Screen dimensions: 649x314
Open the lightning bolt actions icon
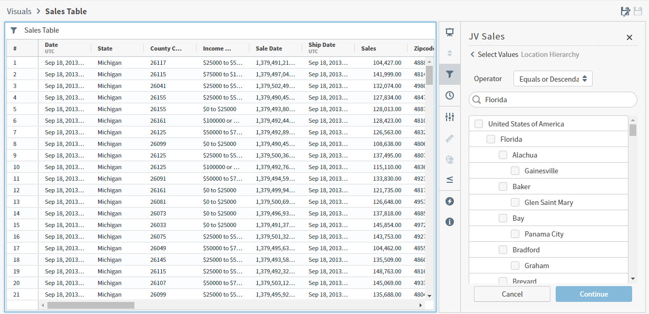450,201
